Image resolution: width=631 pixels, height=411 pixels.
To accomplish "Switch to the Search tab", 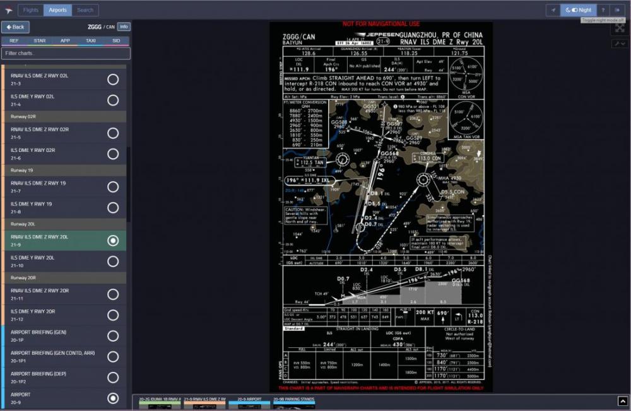I will (85, 10).
